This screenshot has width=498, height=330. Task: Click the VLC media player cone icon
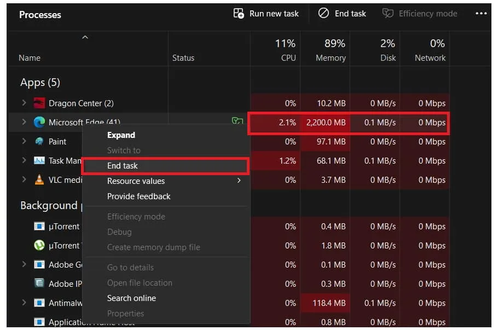[x=39, y=180]
